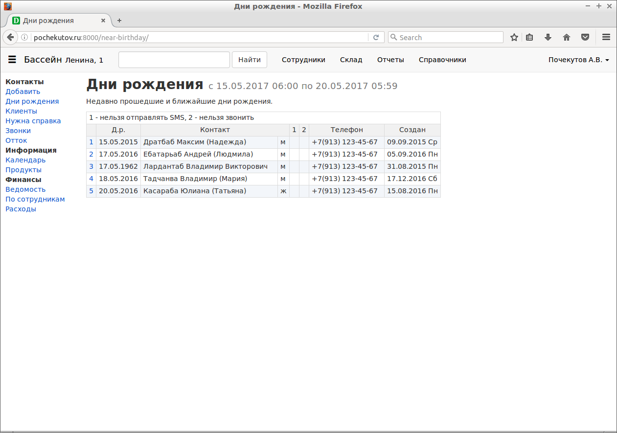Open the Расходы sidebar link
617x433 pixels.
[x=21, y=209]
